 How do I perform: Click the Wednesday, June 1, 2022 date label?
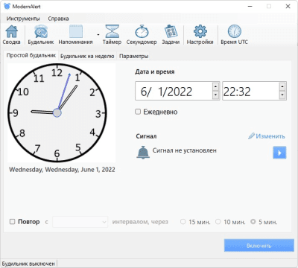62,170
